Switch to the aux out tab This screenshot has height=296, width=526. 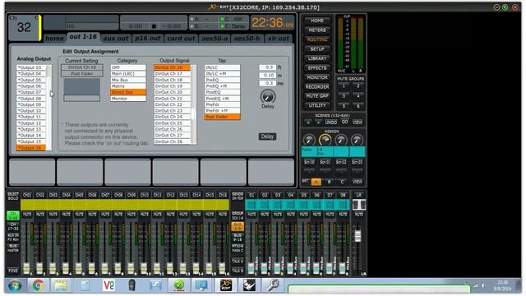pyautogui.click(x=116, y=39)
